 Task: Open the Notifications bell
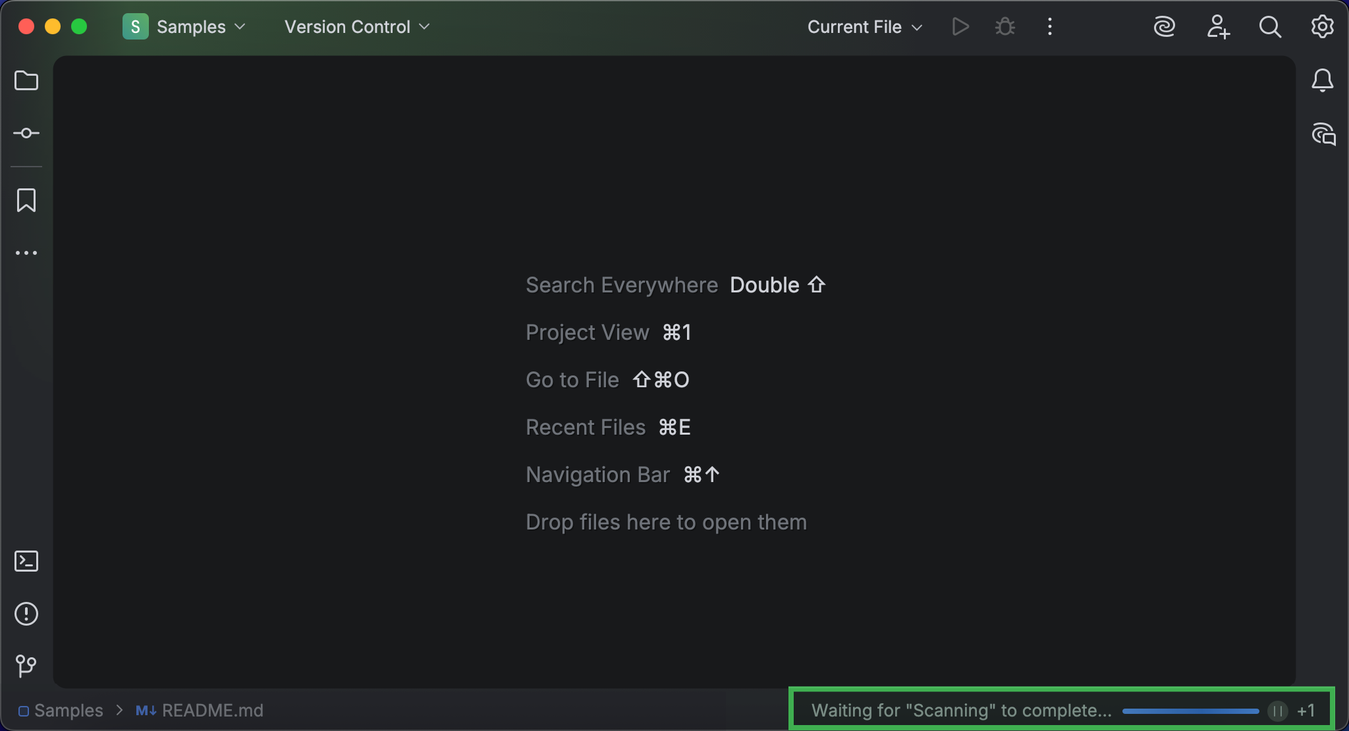point(1323,80)
